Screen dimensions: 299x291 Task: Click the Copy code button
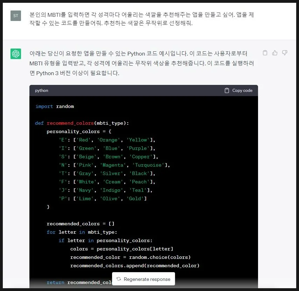pos(238,90)
